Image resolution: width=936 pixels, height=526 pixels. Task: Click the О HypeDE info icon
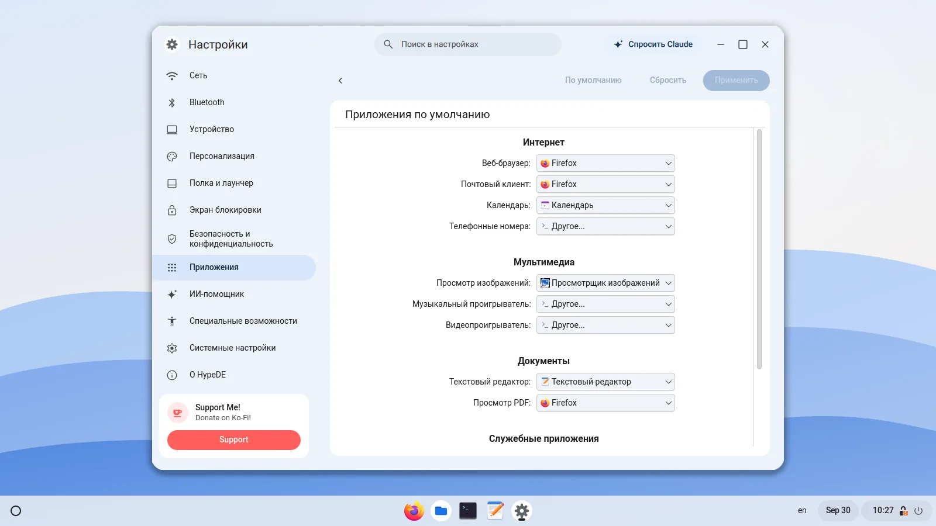tap(172, 375)
